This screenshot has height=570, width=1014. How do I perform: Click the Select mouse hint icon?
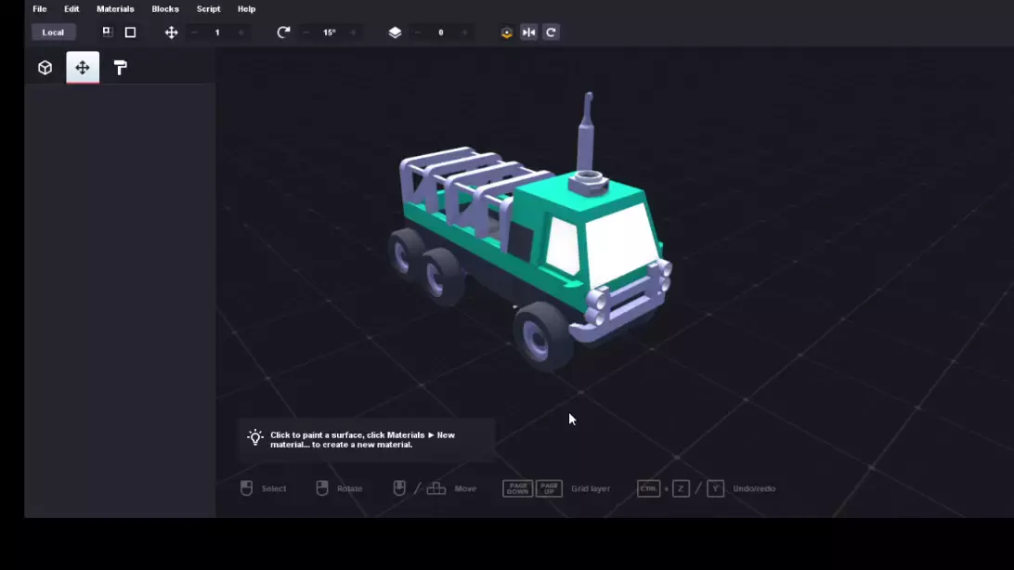coord(246,488)
